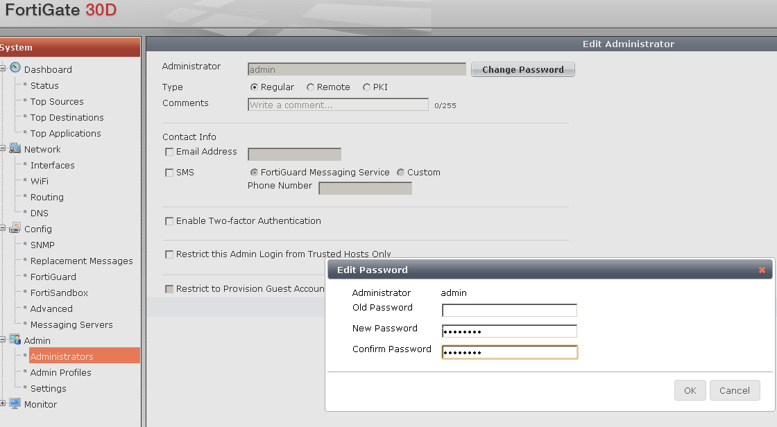Click the Comments text field
This screenshot has height=427, width=777.
(x=338, y=105)
